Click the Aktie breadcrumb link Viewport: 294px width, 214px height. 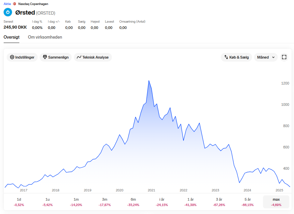pos(7,4)
